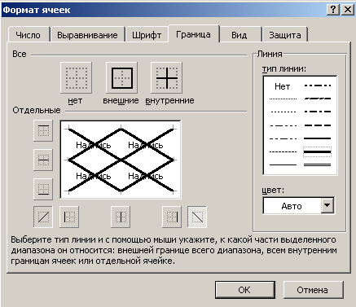This screenshot has height=307, width=356.
Task: Toggle the inside horizontal border button
Action: pyautogui.click(x=43, y=160)
